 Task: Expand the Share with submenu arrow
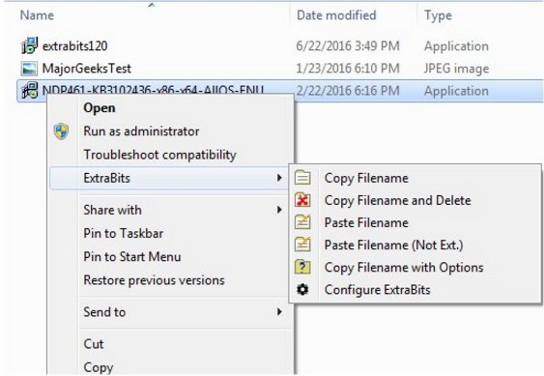tap(279, 210)
